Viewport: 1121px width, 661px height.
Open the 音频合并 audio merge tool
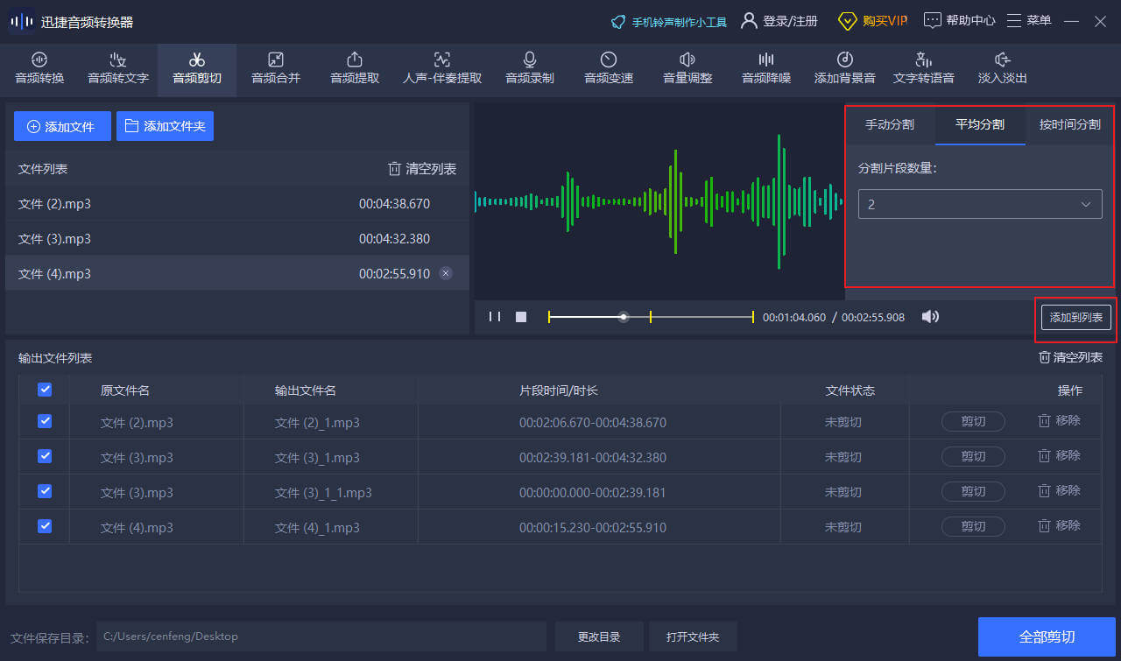click(275, 69)
